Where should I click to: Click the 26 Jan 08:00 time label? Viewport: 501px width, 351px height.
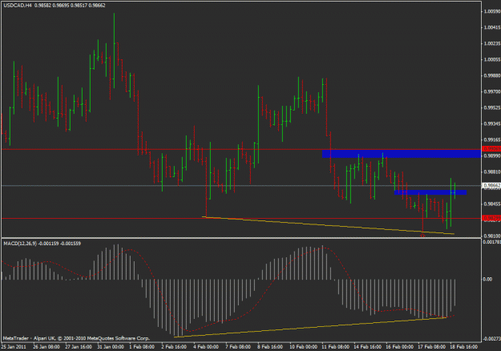[x=46, y=346]
